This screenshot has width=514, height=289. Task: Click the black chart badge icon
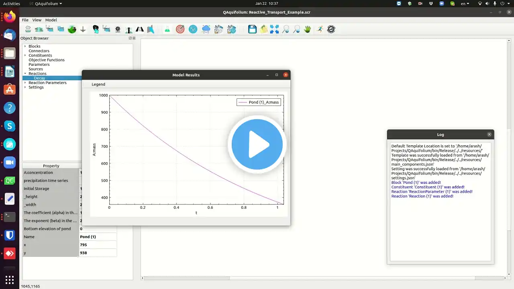point(331,29)
